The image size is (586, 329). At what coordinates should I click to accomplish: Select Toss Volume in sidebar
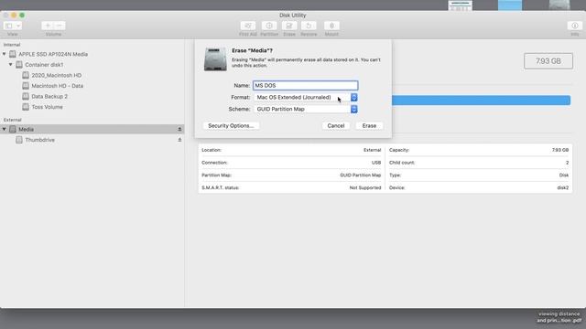point(47,107)
